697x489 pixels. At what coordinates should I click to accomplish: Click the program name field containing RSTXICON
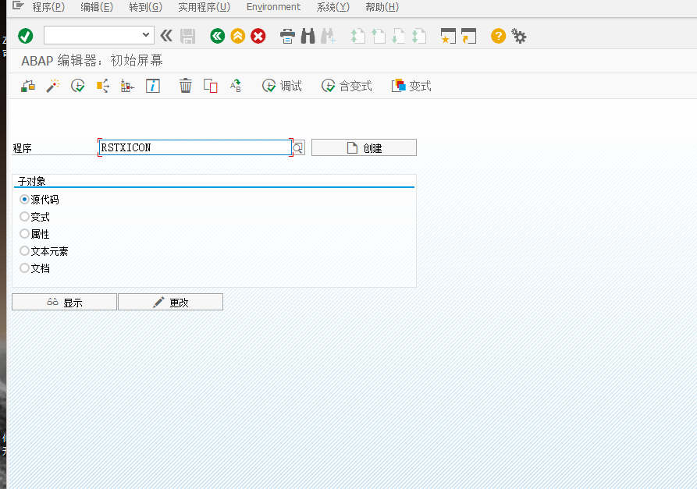195,147
